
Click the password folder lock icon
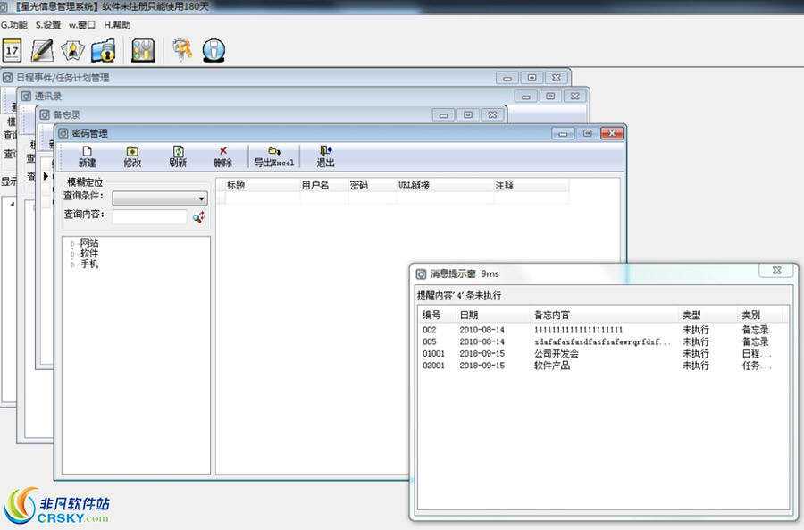click(103, 50)
